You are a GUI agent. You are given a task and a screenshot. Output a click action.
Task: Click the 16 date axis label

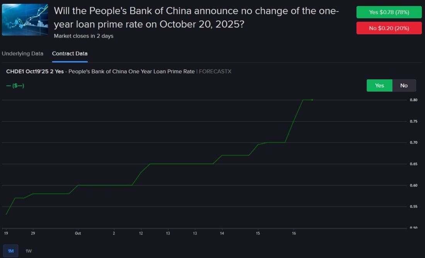click(294, 233)
